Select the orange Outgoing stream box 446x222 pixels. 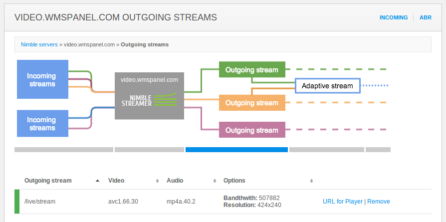[x=252, y=102]
